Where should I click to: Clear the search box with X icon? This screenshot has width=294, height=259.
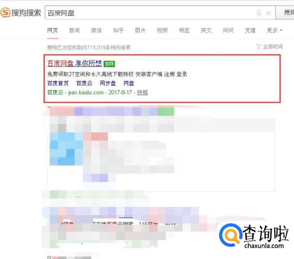269,13
